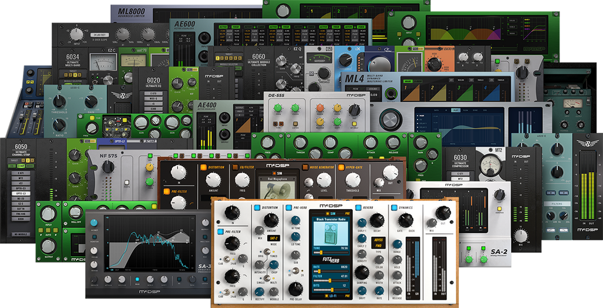Click the FutzVerb Dynamics HOLD knob
The height and width of the screenshot is (308, 603).
click(x=397, y=260)
